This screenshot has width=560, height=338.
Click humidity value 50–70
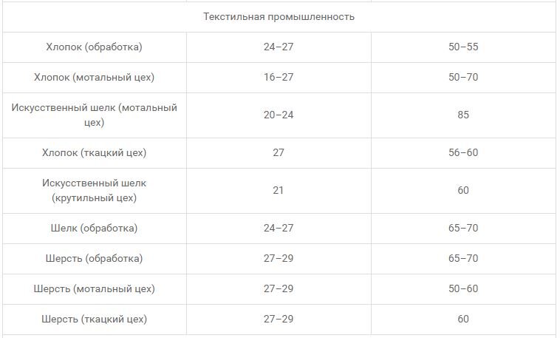pos(463,77)
